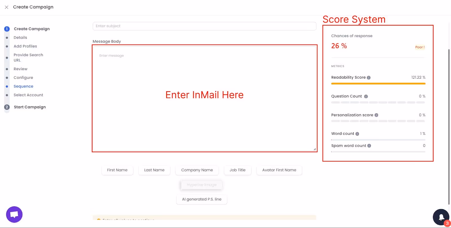451x228 pixels.
Task: Insert the Last Name variable
Action: (154, 170)
